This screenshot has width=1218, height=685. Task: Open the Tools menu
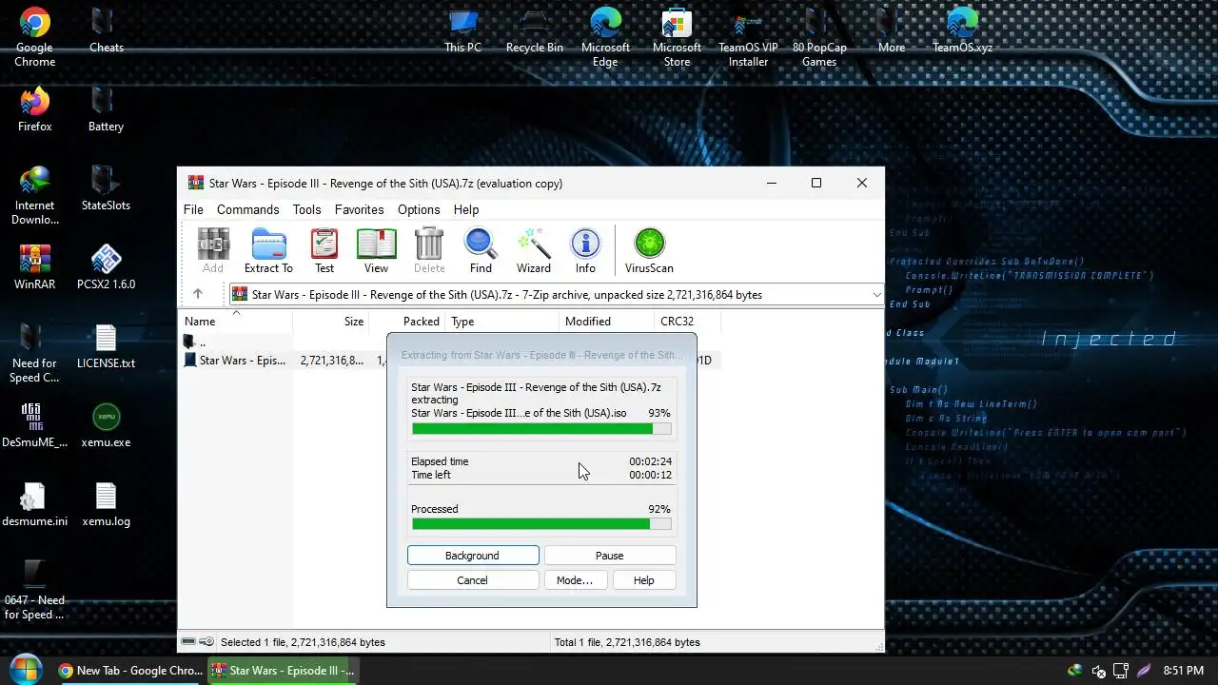point(306,209)
